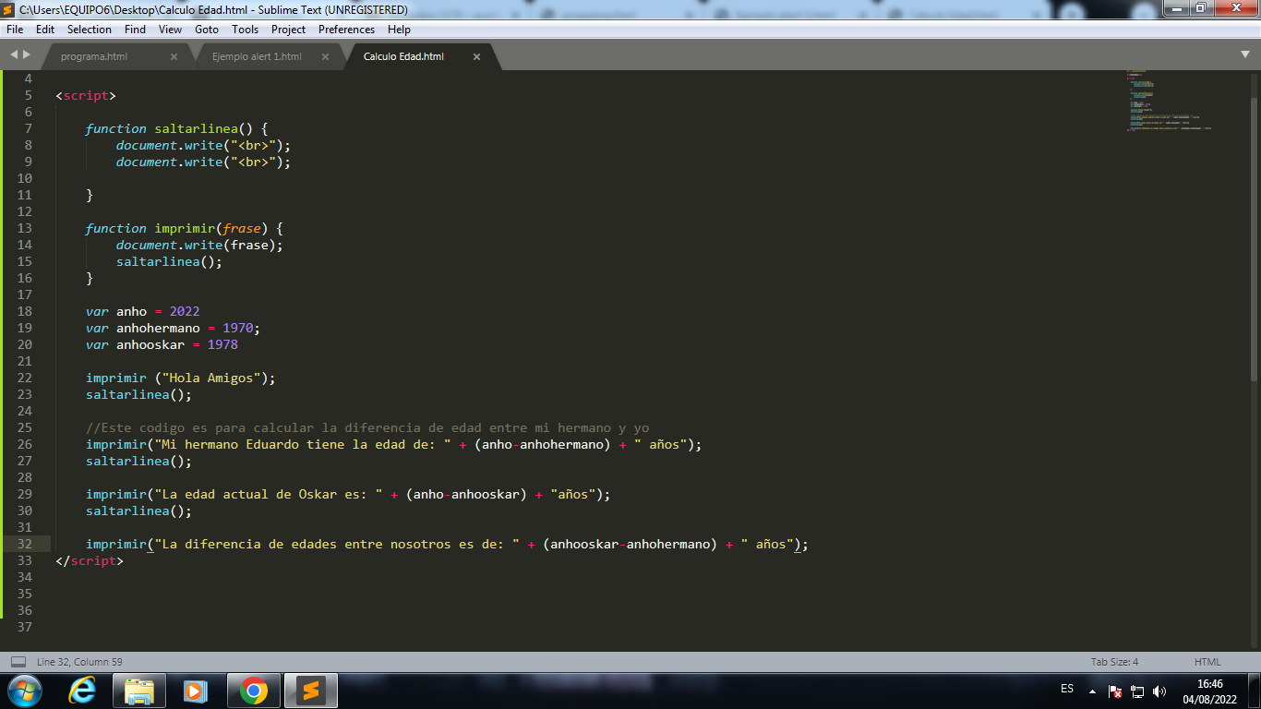Viewport: 1261px width, 709px height.
Task: Close the Ejemplo alert 1.html tab
Action: (x=325, y=56)
